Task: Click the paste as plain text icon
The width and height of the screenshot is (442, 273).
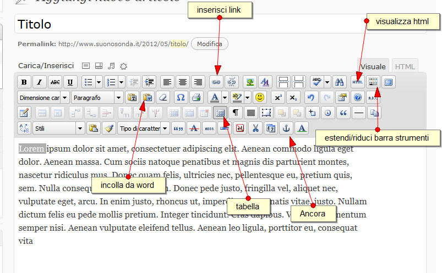Action: 132,98
